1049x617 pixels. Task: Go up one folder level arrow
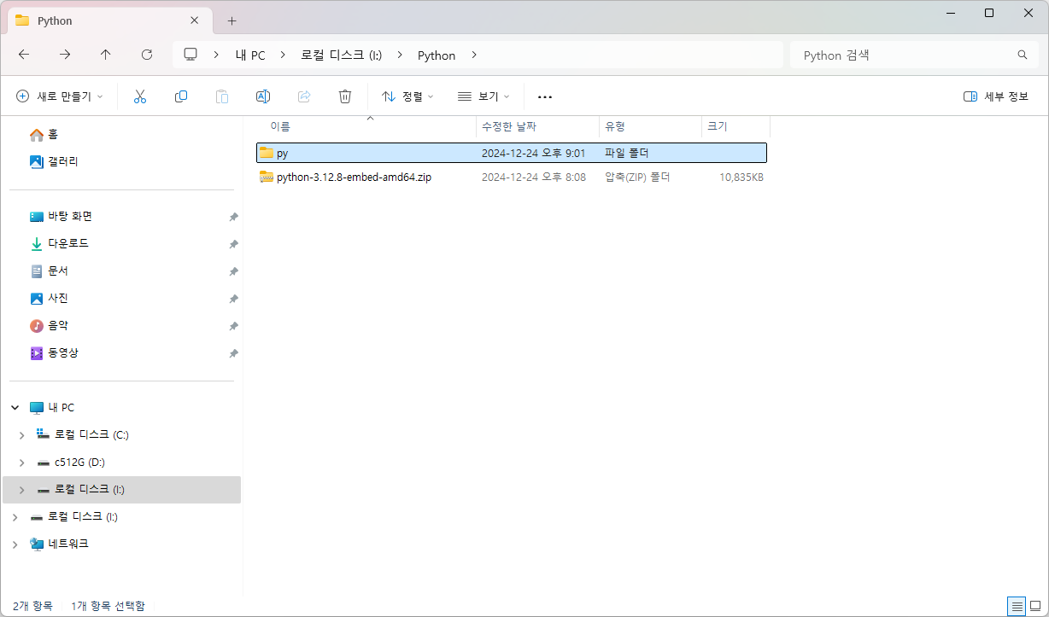coord(106,55)
